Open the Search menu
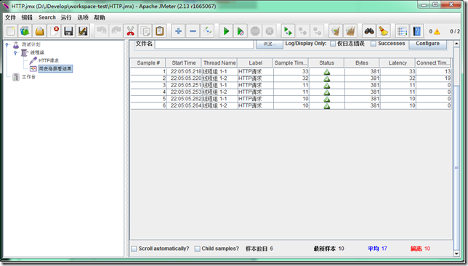Viewport: 468px width, 266px height. tap(47, 17)
